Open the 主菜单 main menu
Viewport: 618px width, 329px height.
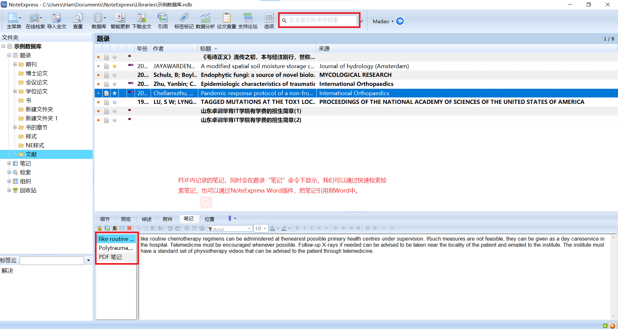pyautogui.click(x=14, y=21)
